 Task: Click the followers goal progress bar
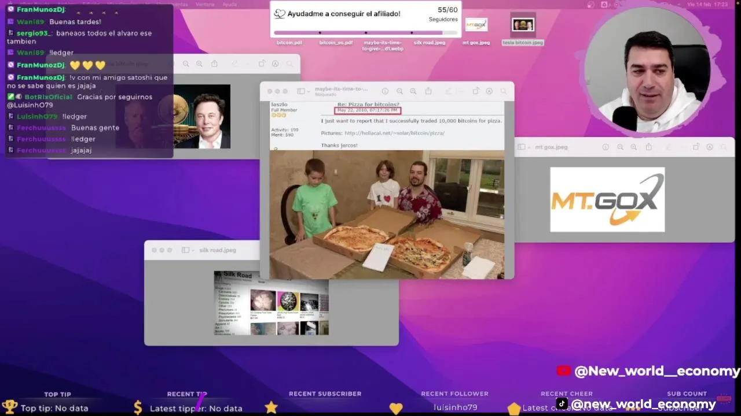click(x=365, y=32)
